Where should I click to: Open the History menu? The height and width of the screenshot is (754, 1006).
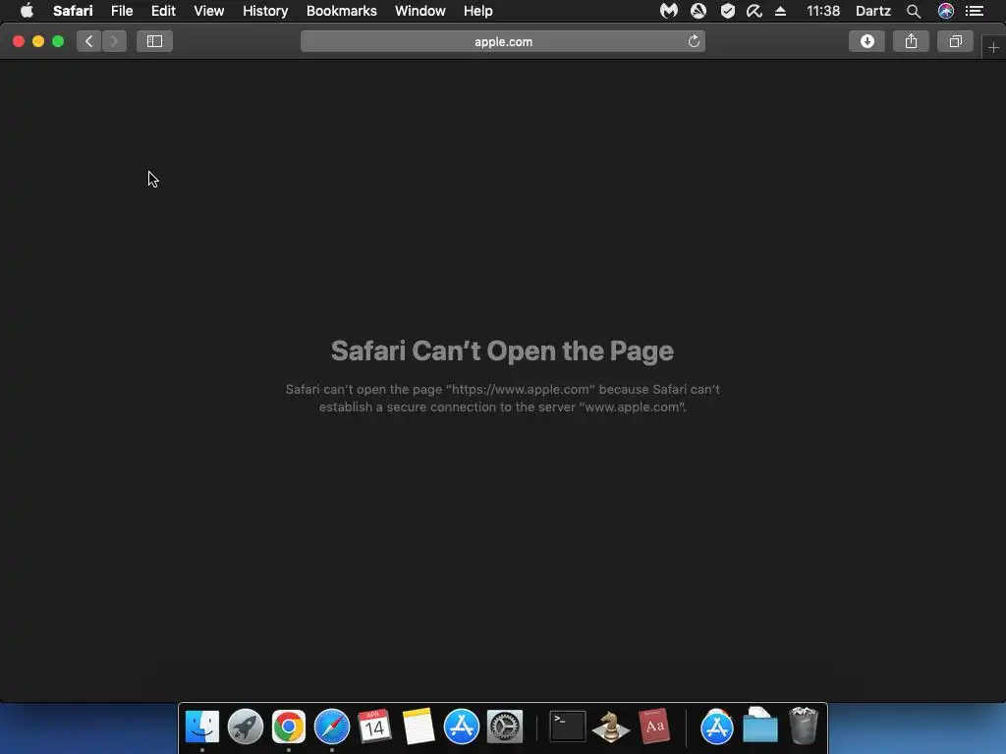[x=265, y=11]
